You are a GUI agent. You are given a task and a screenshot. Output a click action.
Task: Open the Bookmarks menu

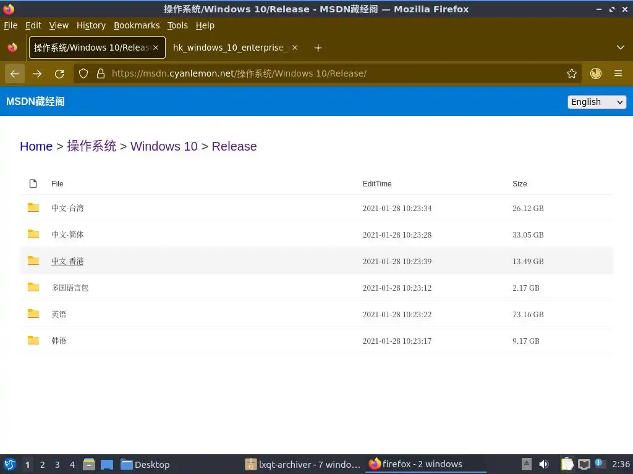click(x=137, y=25)
